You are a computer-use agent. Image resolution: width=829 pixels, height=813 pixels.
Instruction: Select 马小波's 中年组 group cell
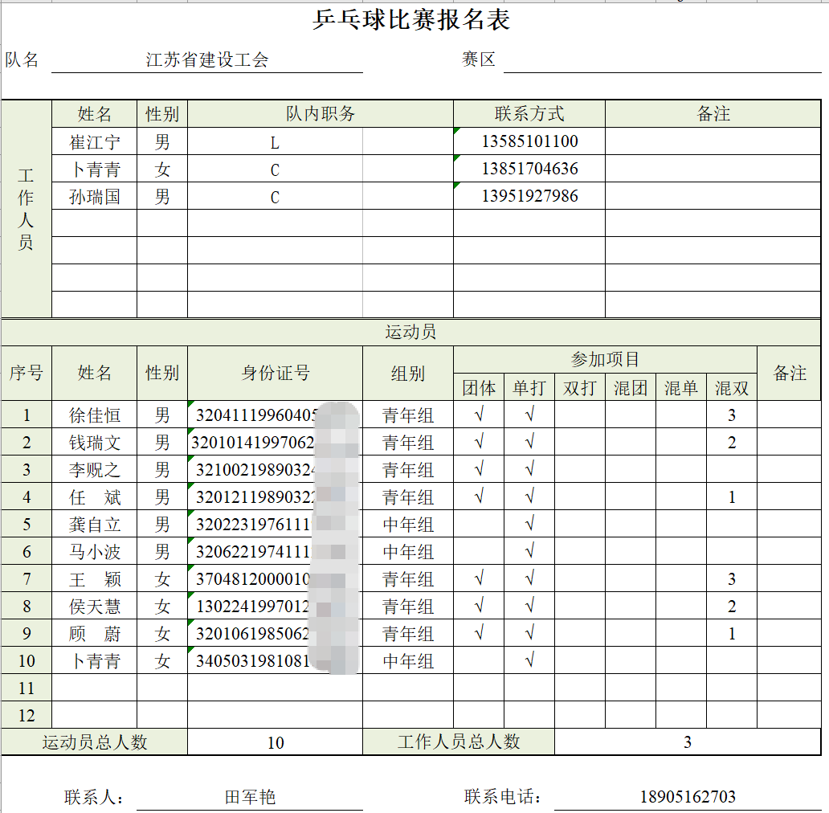pos(407,551)
